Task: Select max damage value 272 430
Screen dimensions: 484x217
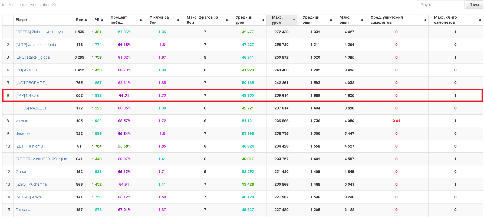Action: 281,32
